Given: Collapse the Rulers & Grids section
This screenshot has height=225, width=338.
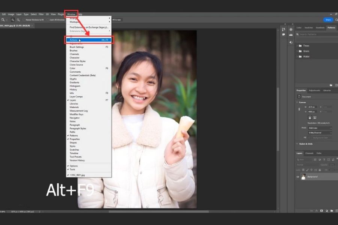Looking at the screenshot, I should tap(297, 144).
